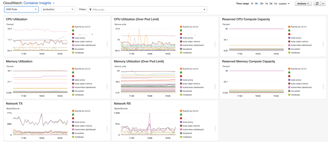Toggle kube-state-metrics swatch in Memory Over Pod Limit legend
Image resolution: width=328 pixels, height=142 pixels.
(x=181, y=84)
